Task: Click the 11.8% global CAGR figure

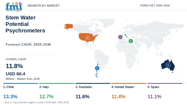Action: tap(14, 66)
